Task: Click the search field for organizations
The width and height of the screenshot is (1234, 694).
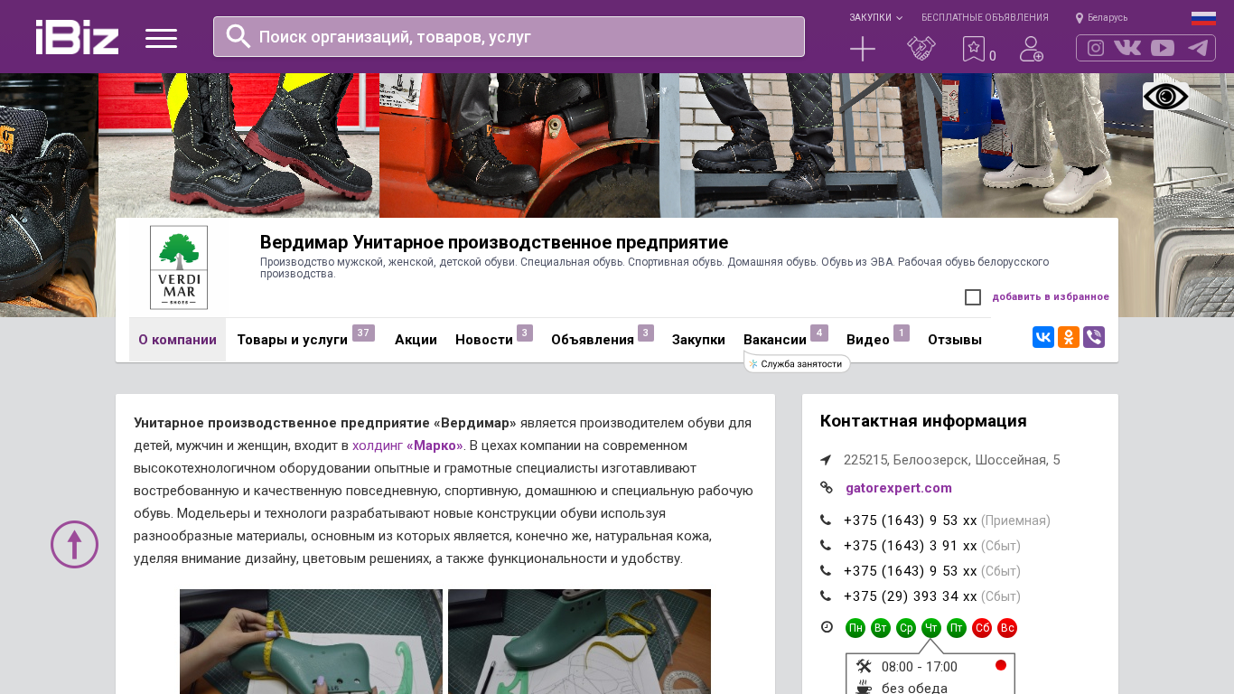Action: click(509, 36)
